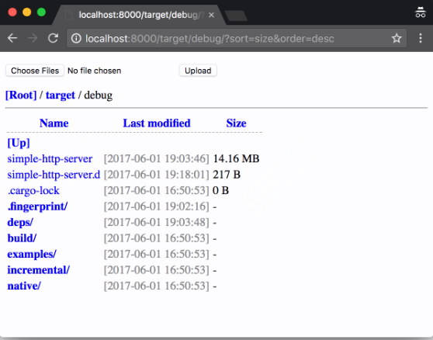This screenshot has width=433, height=340.
Task: Reload the page with refresh icon
Action: [x=53, y=38]
